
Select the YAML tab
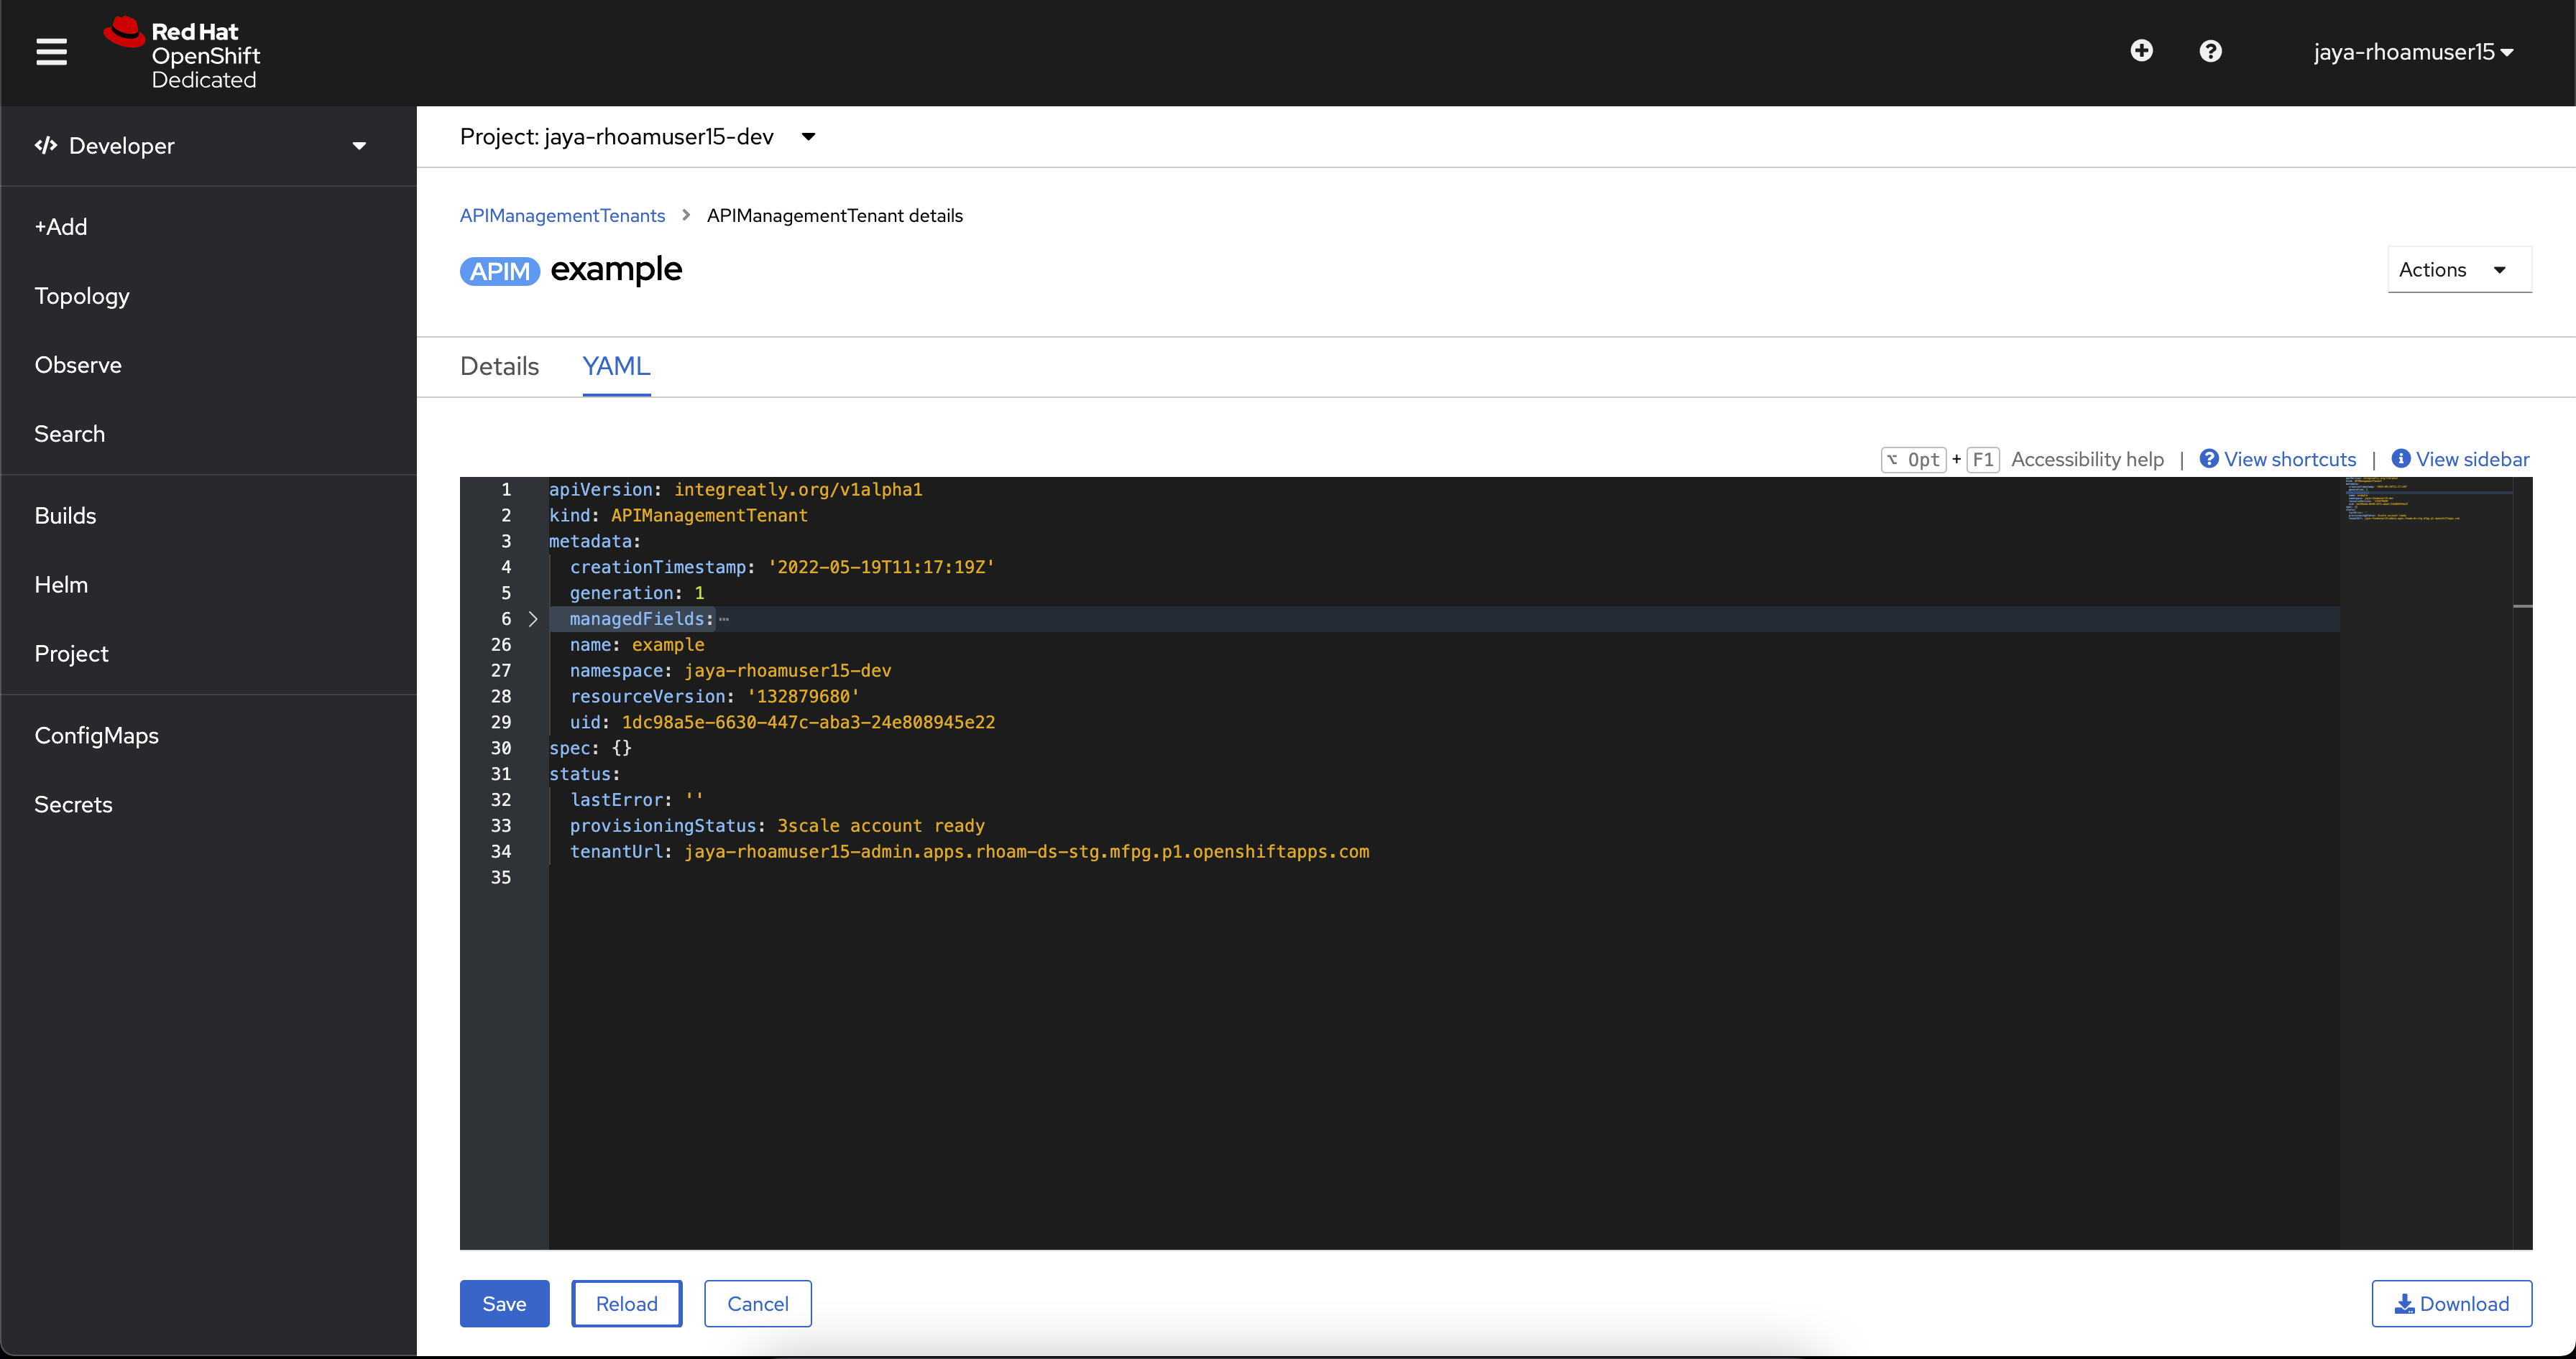tap(615, 366)
